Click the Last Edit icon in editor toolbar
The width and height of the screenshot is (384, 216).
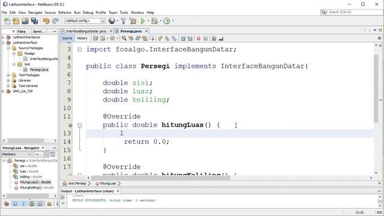click(95, 38)
